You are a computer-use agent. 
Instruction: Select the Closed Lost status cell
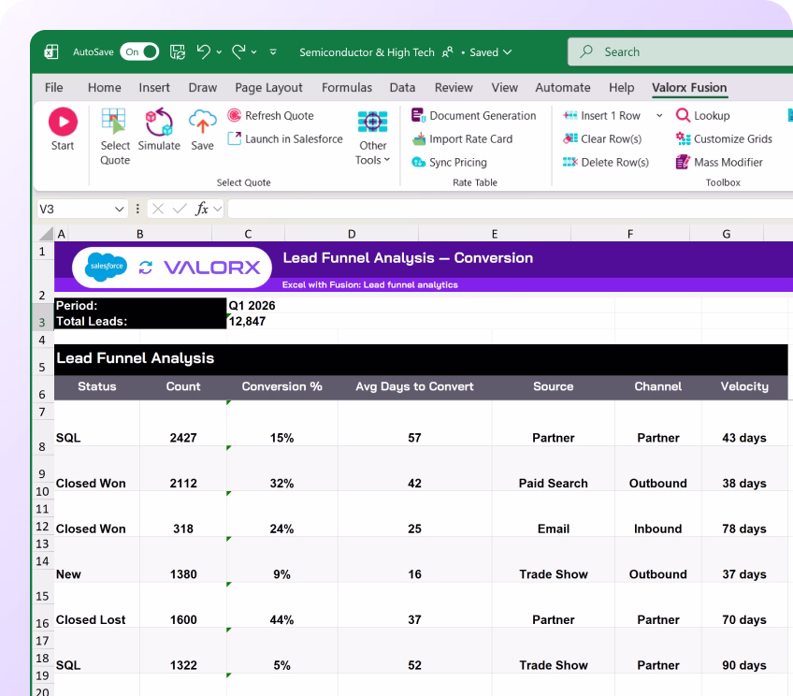click(91, 619)
